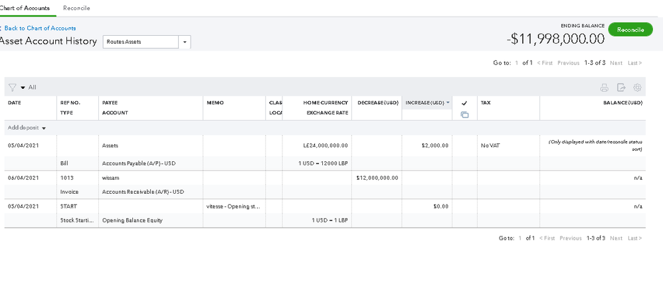This screenshot has height=302, width=663.
Task: Click the reconcile status checkmark header
Action: [464, 103]
